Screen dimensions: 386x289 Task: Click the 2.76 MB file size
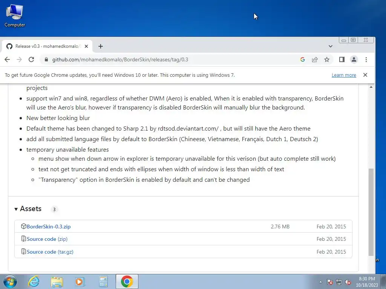[x=280, y=227]
